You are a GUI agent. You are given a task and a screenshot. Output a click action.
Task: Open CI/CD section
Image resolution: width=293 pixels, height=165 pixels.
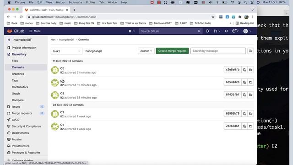point(16,120)
